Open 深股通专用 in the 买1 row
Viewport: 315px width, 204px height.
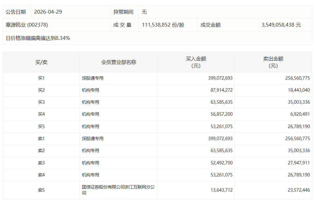coord(93,78)
